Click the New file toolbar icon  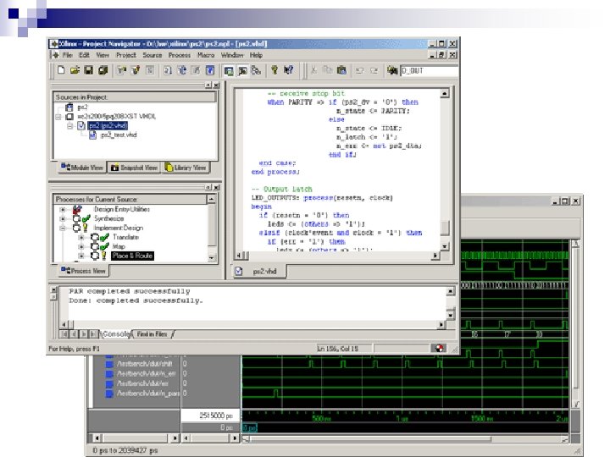point(61,69)
